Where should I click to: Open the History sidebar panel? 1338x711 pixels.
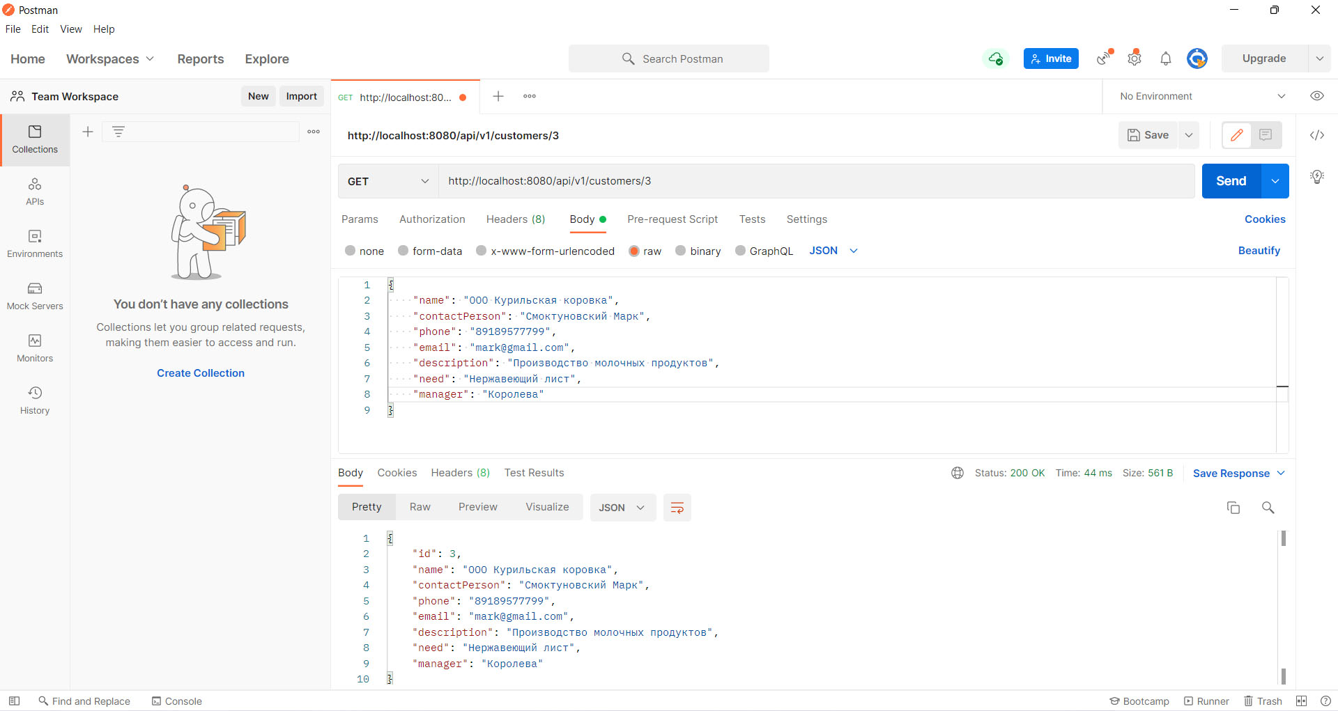coord(35,401)
